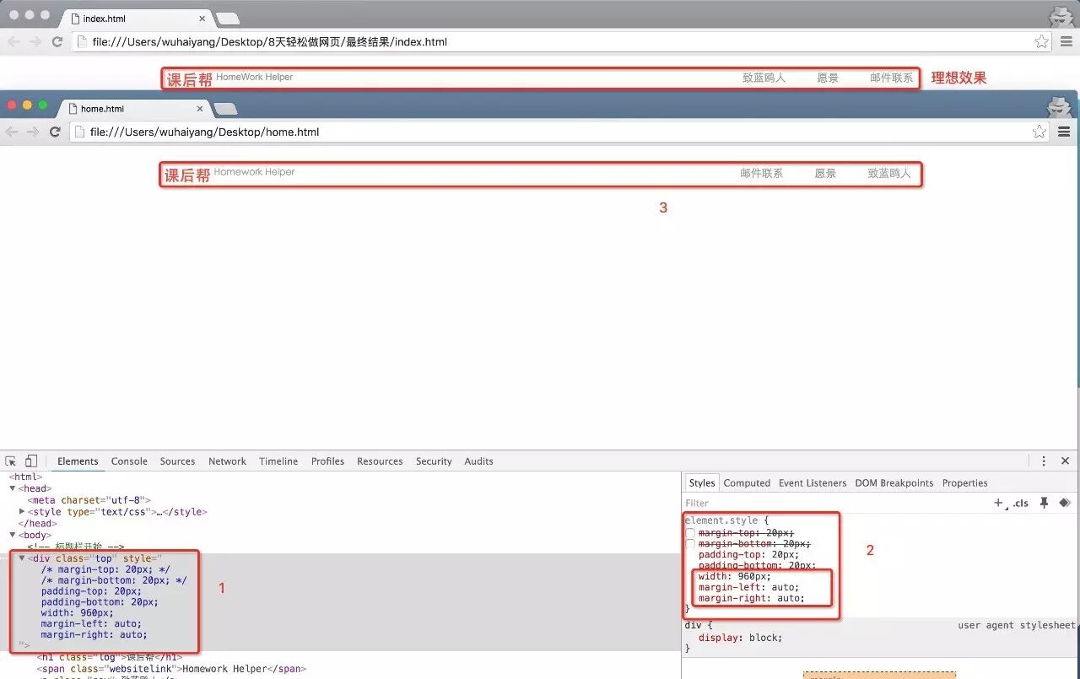Image resolution: width=1080 pixels, height=679 pixels.
Task: Open Chrome hamburger menu in index.html window
Action: (x=1066, y=41)
